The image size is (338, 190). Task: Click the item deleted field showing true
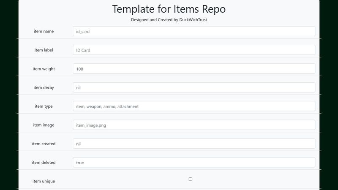[194, 163]
